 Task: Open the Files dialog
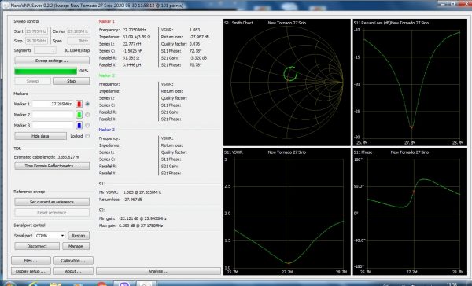(31, 260)
